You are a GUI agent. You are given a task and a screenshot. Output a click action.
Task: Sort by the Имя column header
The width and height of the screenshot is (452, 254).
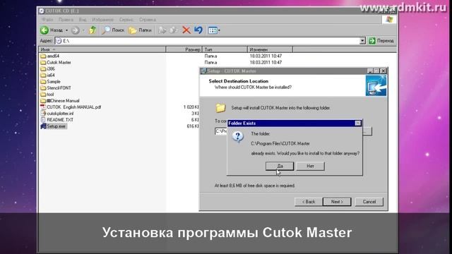point(102,49)
